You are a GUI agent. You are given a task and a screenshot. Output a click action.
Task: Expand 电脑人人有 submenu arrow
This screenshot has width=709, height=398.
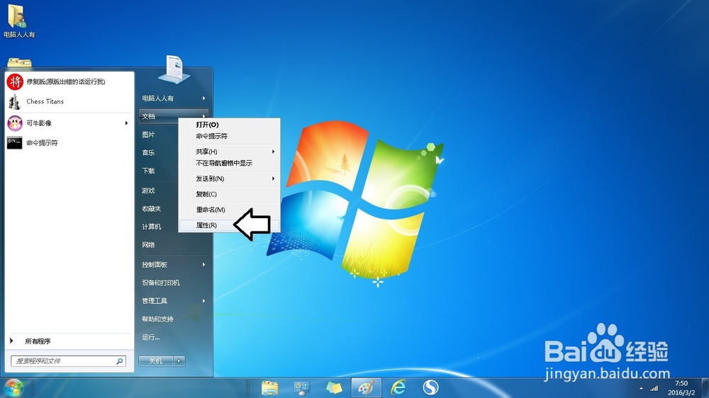pos(203,98)
